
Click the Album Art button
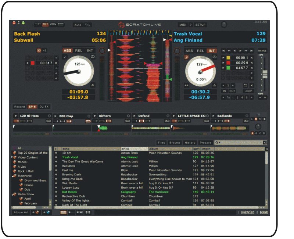pyautogui.click(x=21, y=212)
